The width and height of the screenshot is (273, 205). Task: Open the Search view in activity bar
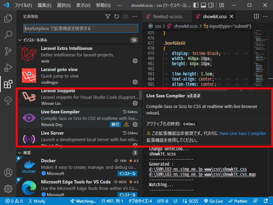[8, 35]
